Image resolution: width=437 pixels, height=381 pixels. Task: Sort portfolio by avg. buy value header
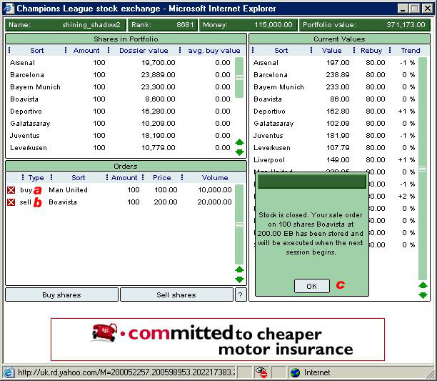pyautogui.click(x=214, y=51)
